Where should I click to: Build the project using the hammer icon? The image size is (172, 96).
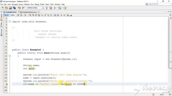coord(47,8)
